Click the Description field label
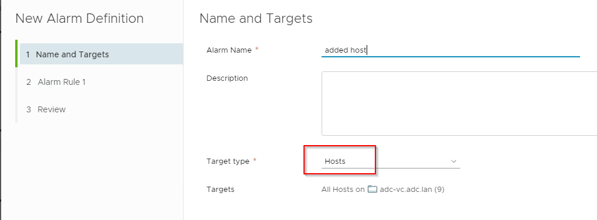Screen dimensions: 597x220 (227, 78)
